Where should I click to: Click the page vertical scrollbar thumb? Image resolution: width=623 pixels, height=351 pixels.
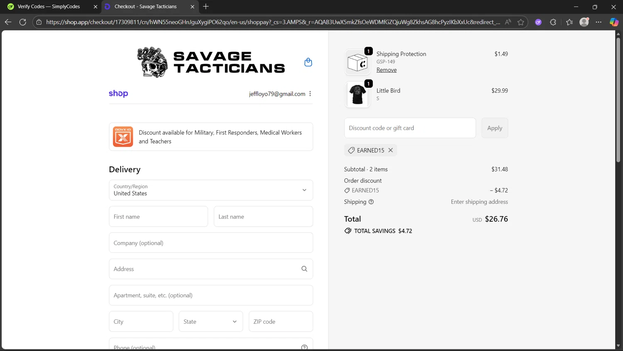618,100
